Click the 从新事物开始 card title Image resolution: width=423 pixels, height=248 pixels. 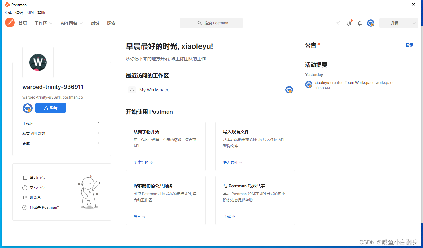tap(146, 132)
